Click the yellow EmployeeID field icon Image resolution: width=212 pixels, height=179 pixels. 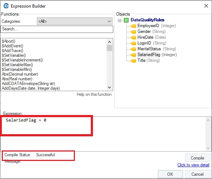[x=133, y=26]
